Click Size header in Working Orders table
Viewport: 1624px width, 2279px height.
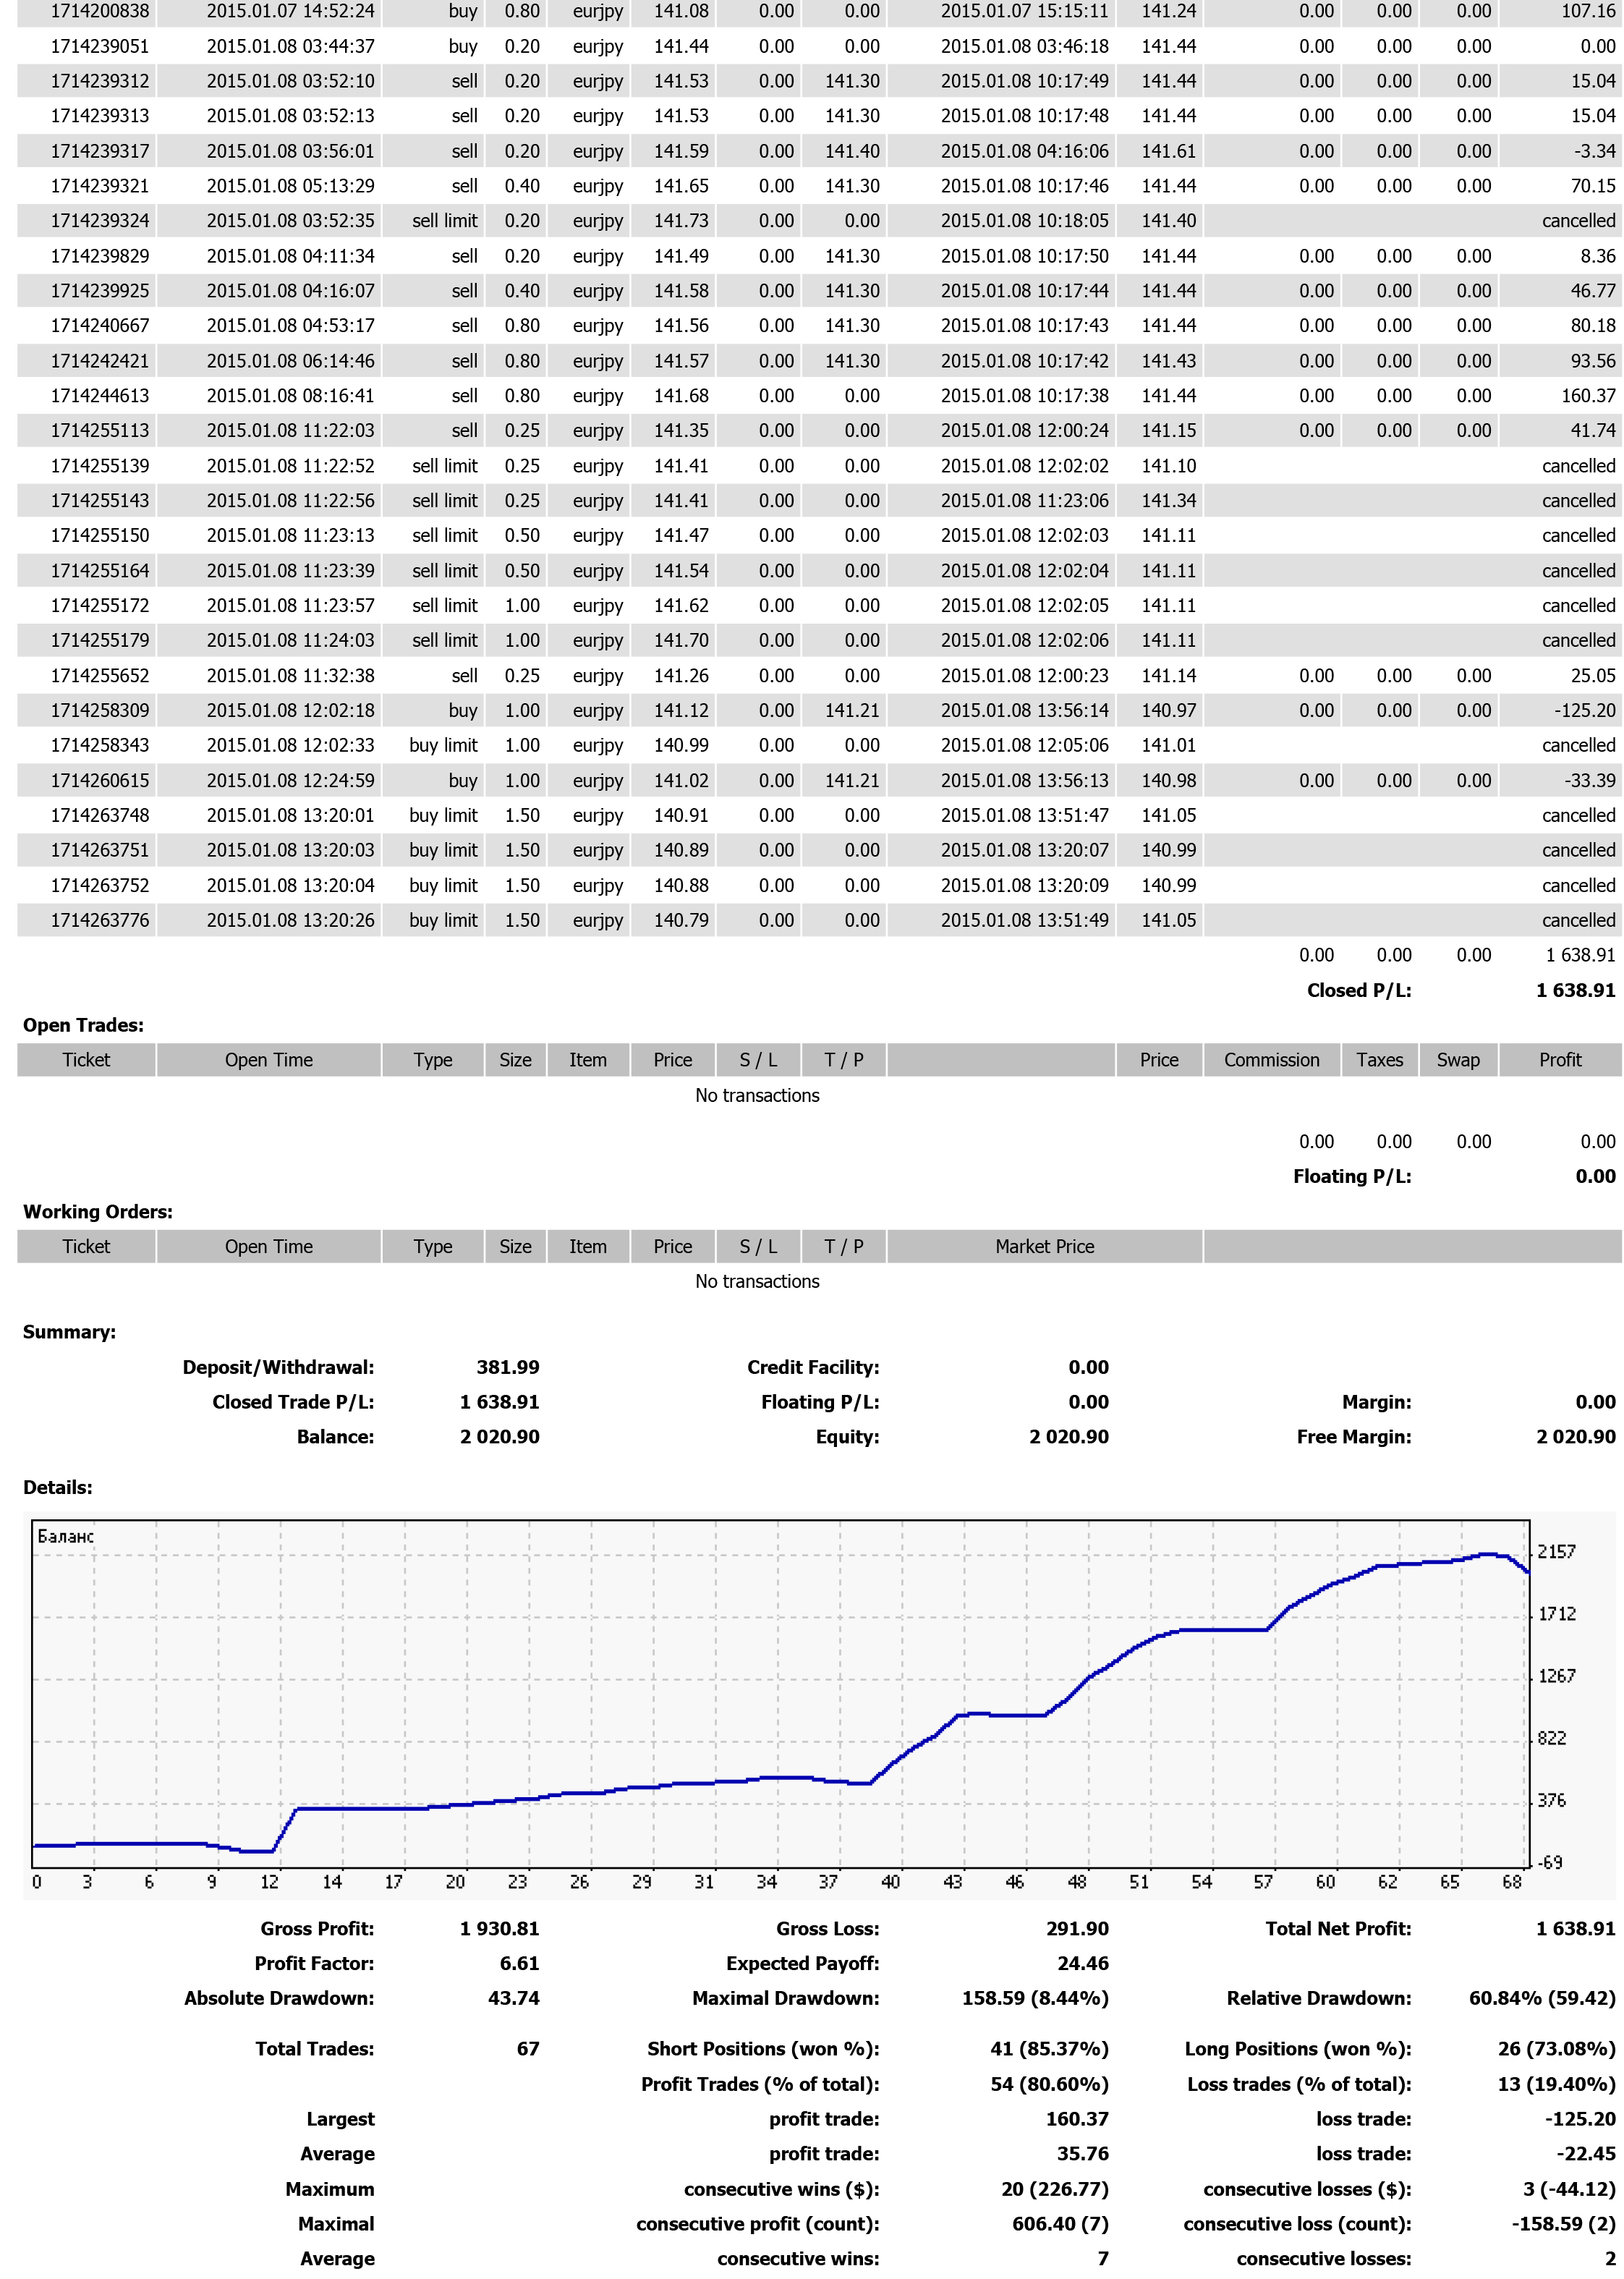(x=515, y=1246)
